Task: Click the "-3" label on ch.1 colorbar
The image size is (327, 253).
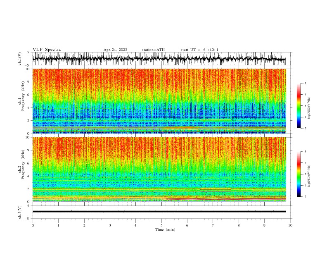Action: point(304,83)
